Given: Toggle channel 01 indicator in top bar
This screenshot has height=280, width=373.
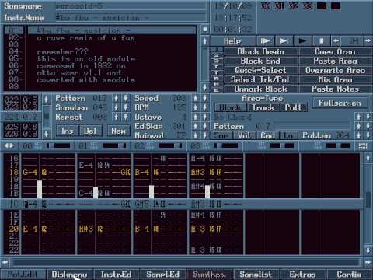Looking at the screenshot, I should (x=280, y=5).
